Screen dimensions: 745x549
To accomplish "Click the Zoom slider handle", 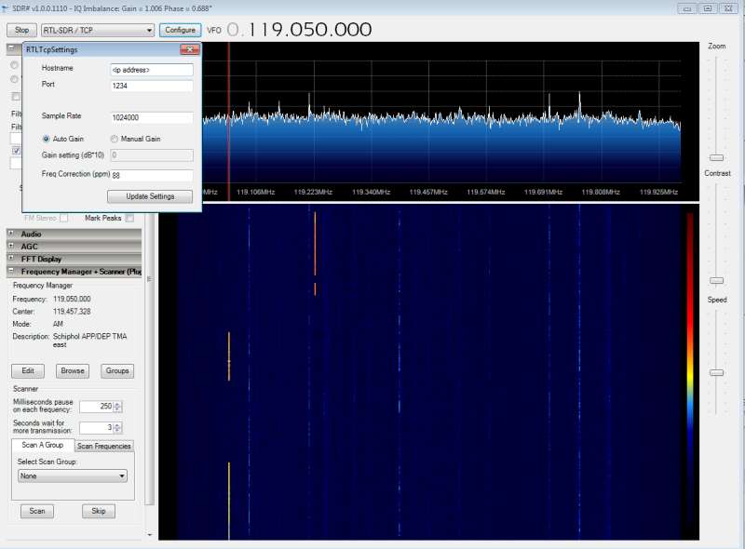I will [716, 157].
